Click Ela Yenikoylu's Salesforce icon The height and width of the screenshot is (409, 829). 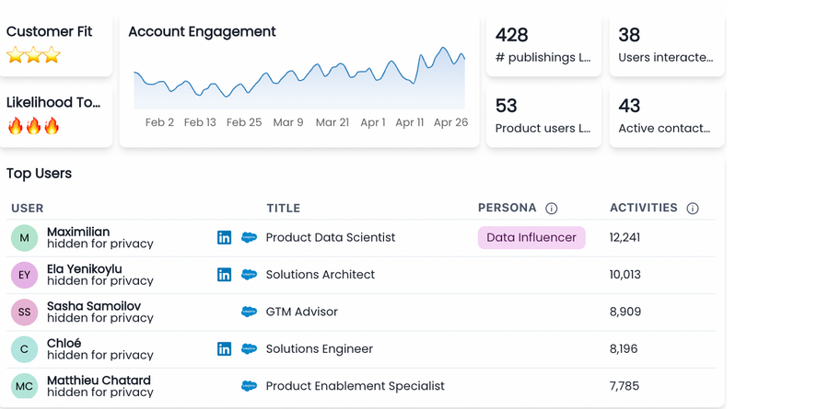click(x=249, y=275)
